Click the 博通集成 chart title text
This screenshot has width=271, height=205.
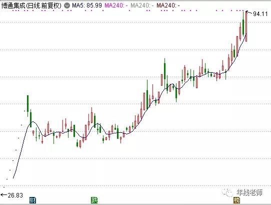pyautogui.click(x=31, y=6)
